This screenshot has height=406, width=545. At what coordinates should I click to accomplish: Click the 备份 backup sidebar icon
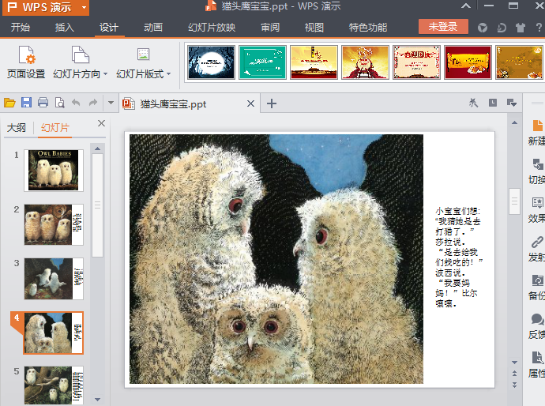(x=536, y=287)
